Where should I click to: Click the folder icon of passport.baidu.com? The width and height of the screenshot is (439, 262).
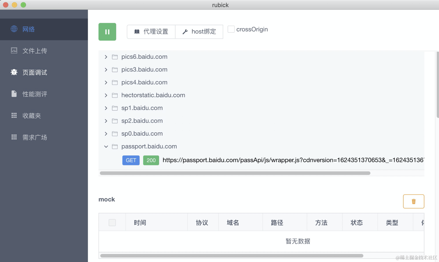pos(115,147)
